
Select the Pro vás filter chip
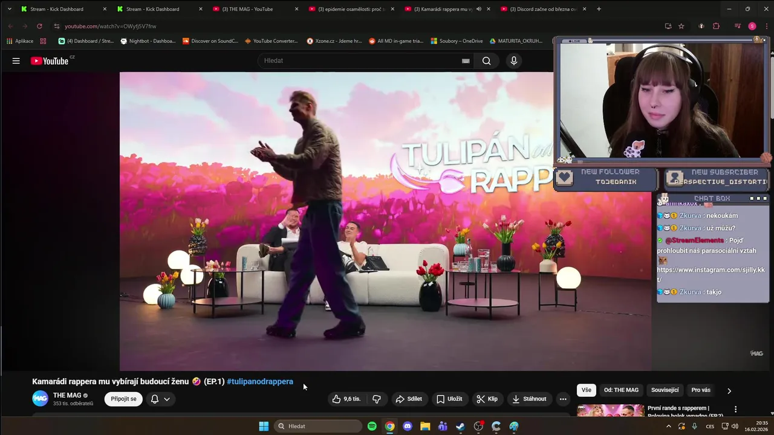click(701, 390)
